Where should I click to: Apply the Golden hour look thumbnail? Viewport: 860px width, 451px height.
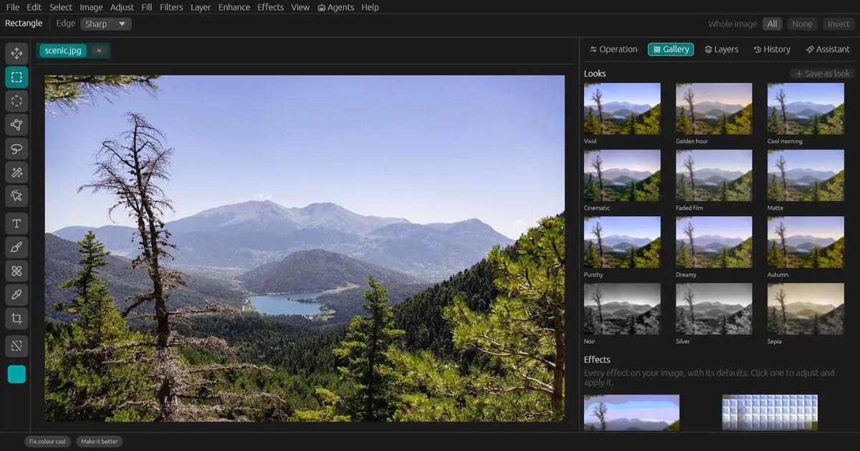pos(714,109)
